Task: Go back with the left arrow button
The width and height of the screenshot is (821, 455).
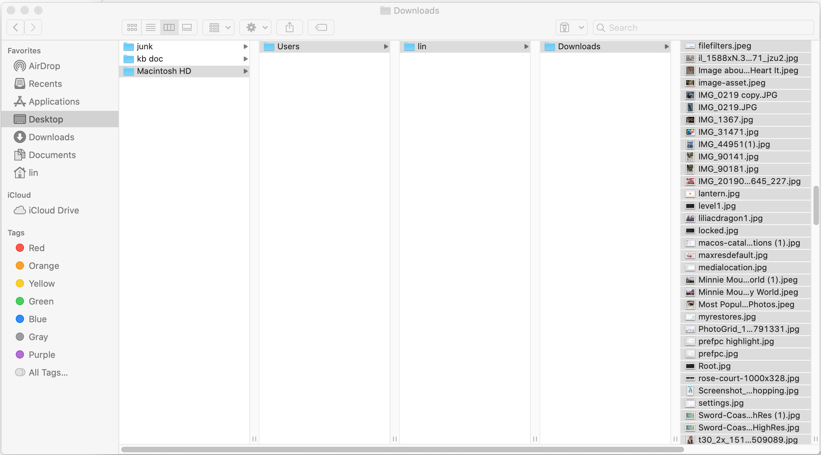Action: [x=15, y=27]
